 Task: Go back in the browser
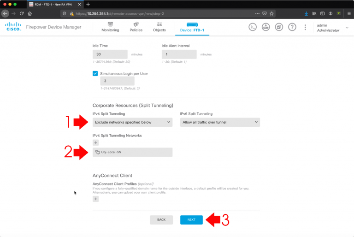point(5,13)
